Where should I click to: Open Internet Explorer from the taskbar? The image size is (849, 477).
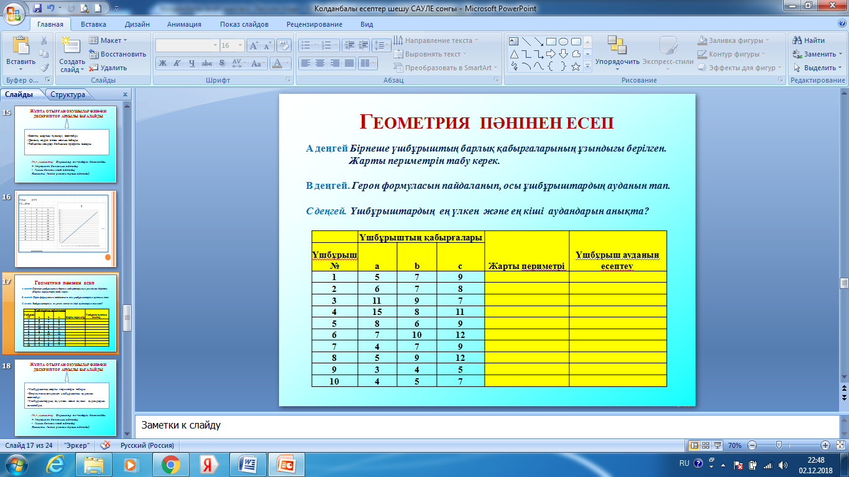[56, 464]
